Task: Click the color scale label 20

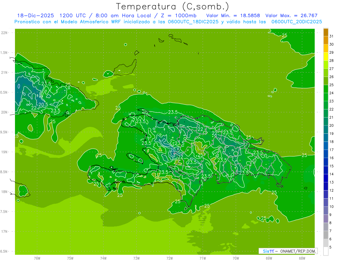Action: (332, 125)
